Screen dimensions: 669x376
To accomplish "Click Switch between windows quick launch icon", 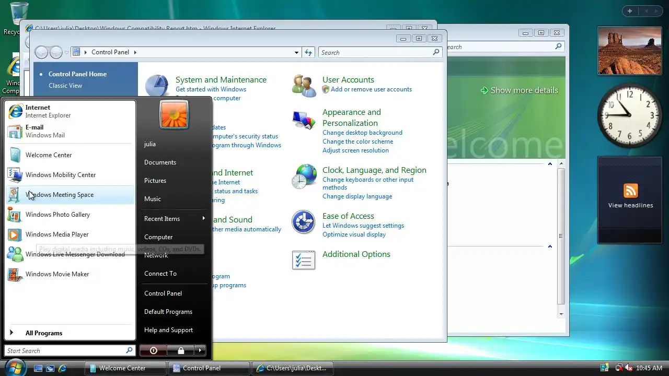I will pos(50,368).
